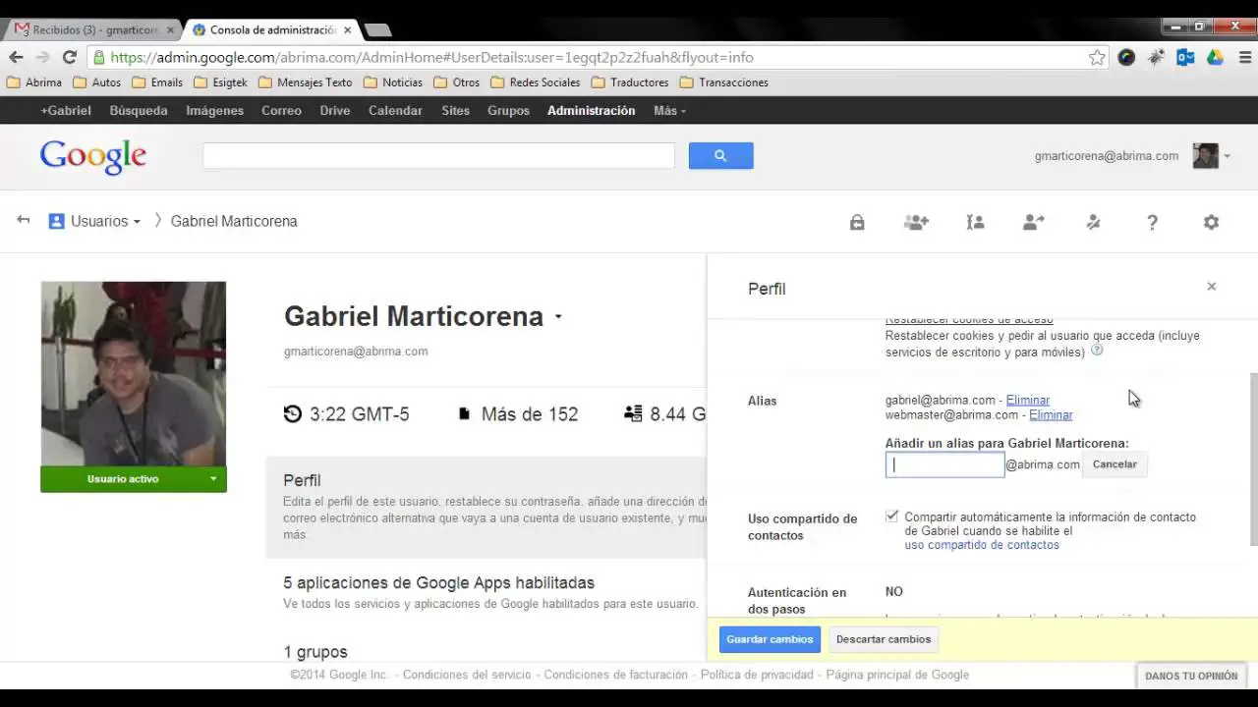The image size is (1258, 707).
Task: Click the Google Drive extension icon
Action: pos(1215,58)
